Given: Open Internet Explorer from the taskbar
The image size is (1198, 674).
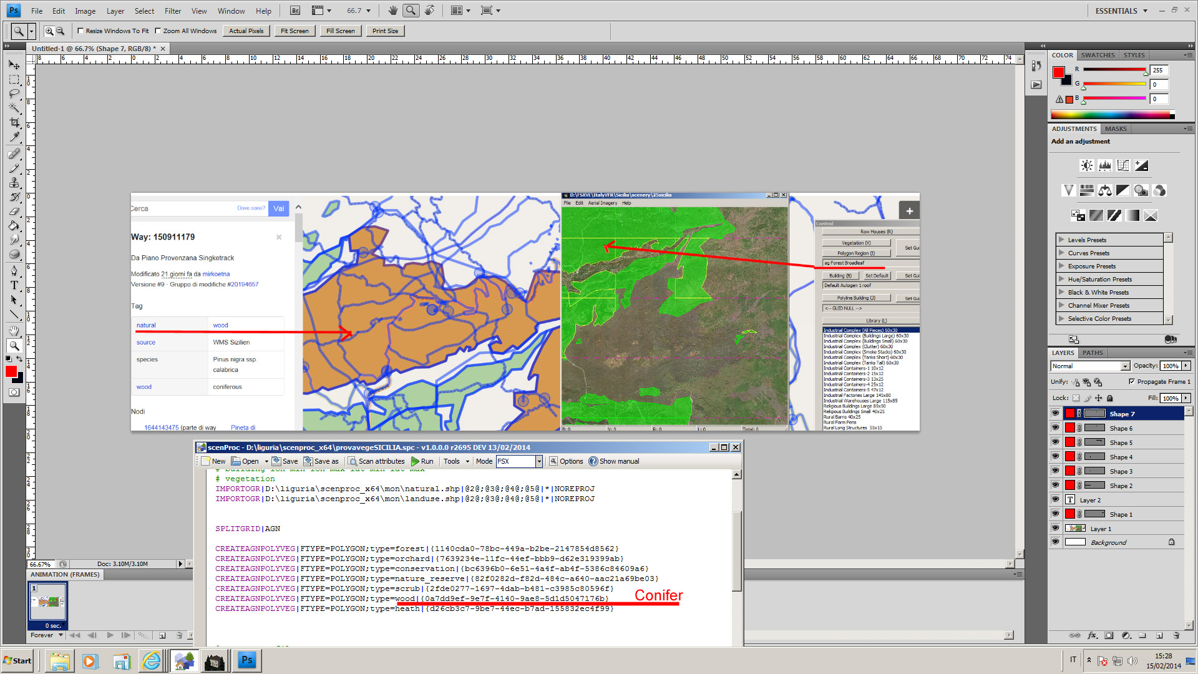Looking at the screenshot, I should tap(152, 660).
